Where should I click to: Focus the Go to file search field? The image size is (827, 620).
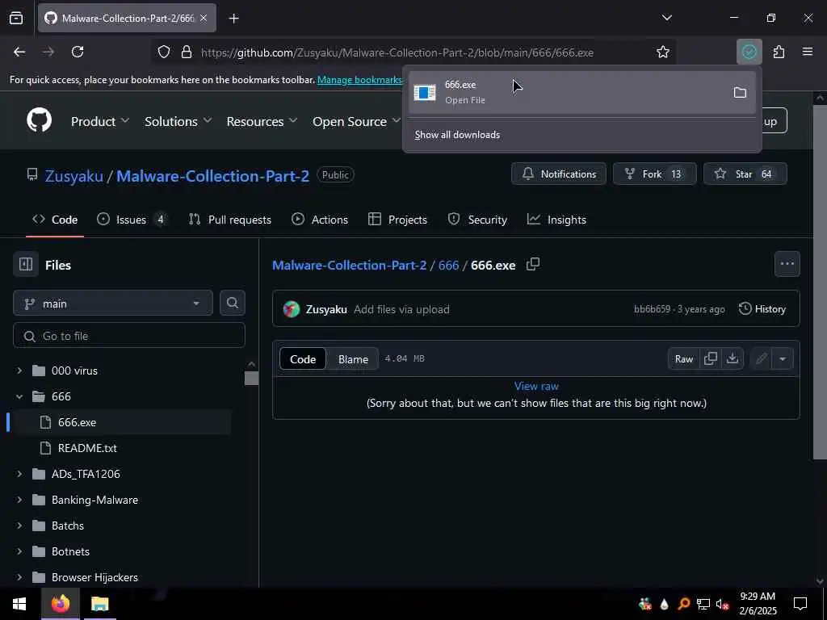(129, 336)
